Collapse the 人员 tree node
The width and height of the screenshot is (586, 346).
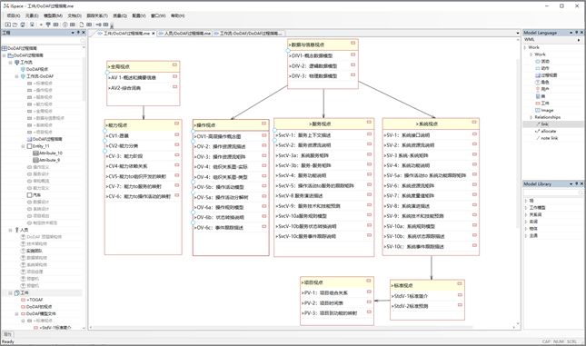[x=10, y=230]
